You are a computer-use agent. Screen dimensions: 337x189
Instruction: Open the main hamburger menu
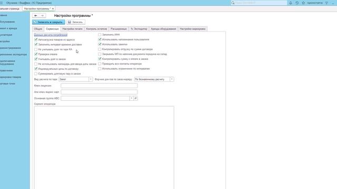pyautogui.click(x=1, y=3)
